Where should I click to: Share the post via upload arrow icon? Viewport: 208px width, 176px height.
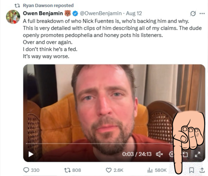tap(202, 170)
